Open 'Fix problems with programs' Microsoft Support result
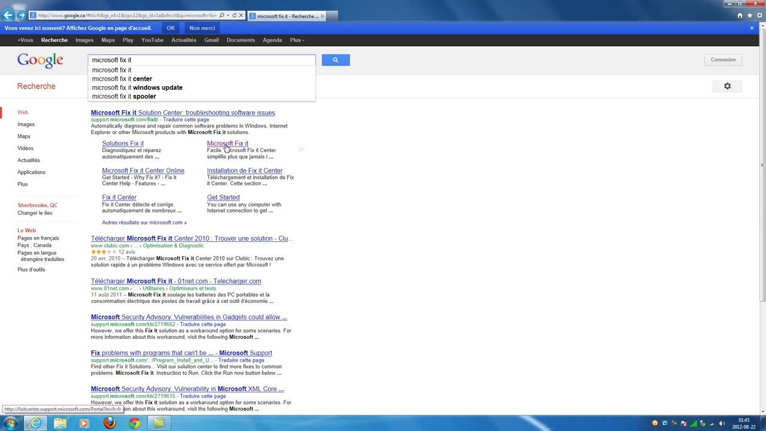 point(181,353)
